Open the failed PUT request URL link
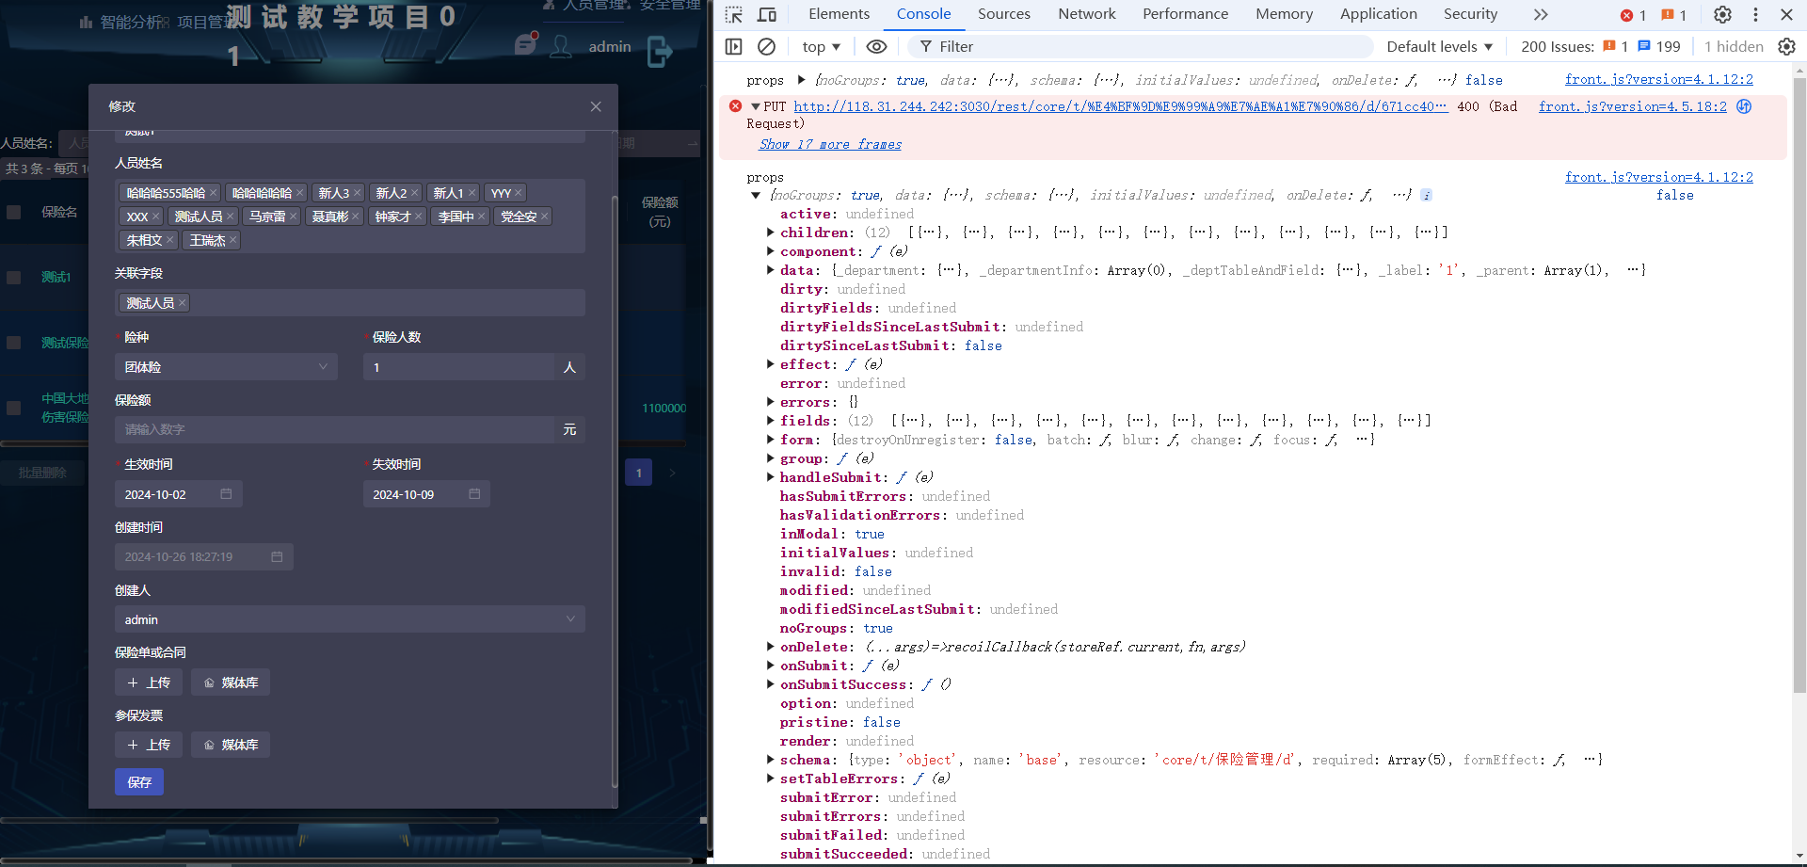 click(1120, 106)
